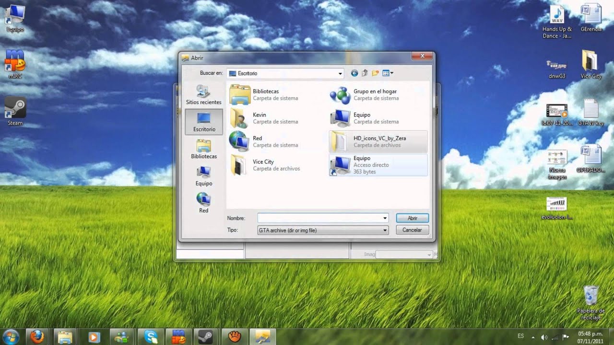
Task: Select the Kevin user folder
Action: click(x=259, y=118)
